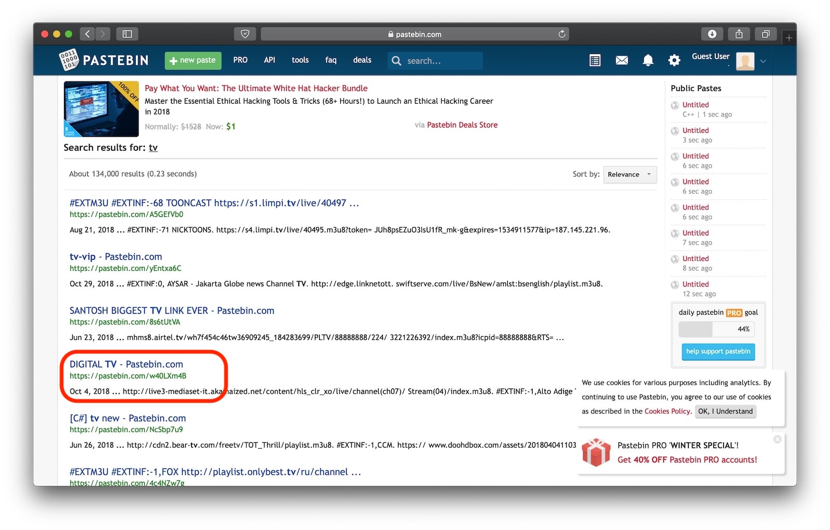Open the messages envelope icon
This screenshot has height=530, width=830.
(621, 61)
